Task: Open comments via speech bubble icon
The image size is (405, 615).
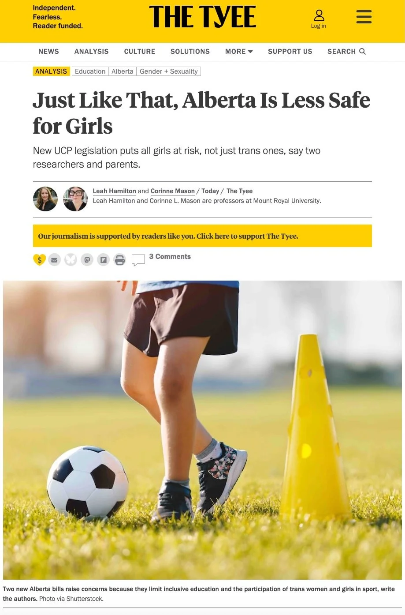Action: (138, 260)
